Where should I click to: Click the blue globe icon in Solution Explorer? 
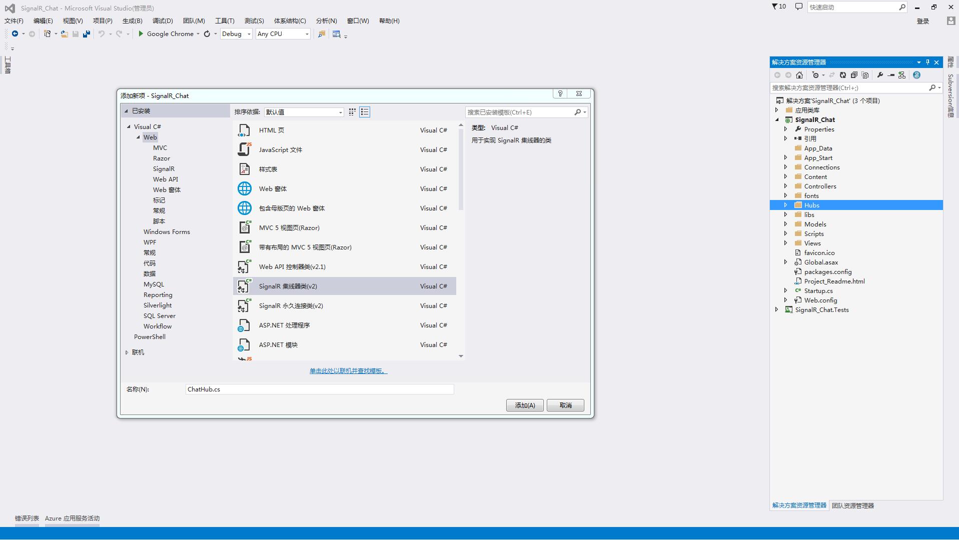916,75
